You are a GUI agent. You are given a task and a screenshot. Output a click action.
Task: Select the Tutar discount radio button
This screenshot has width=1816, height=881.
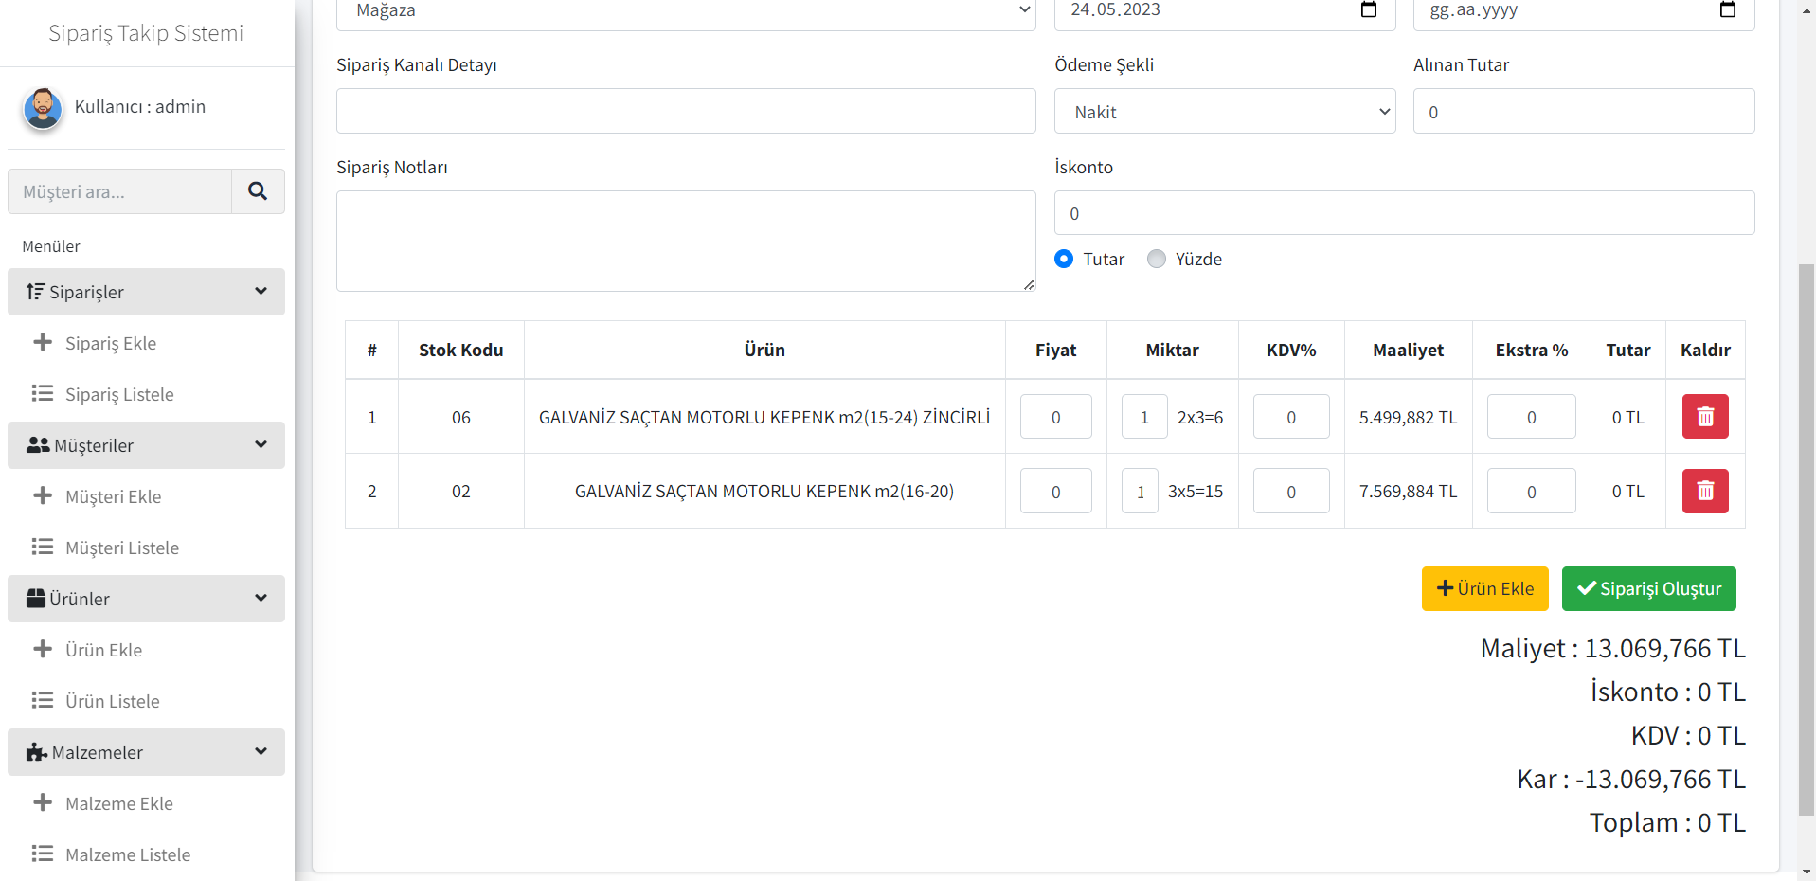pyautogui.click(x=1064, y=259)
